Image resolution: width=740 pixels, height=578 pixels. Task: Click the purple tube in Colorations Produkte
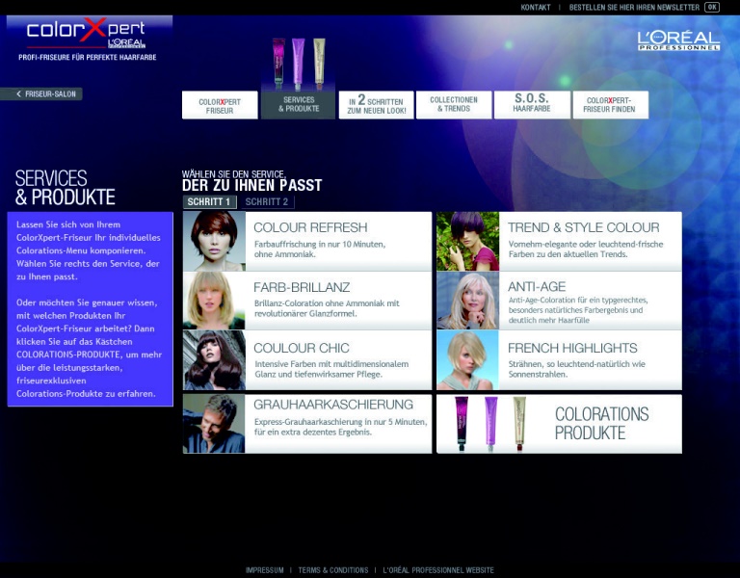point(490,423)
